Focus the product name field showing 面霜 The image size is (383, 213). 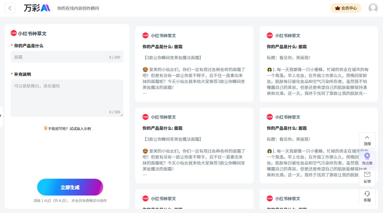[x=67, y=57]
